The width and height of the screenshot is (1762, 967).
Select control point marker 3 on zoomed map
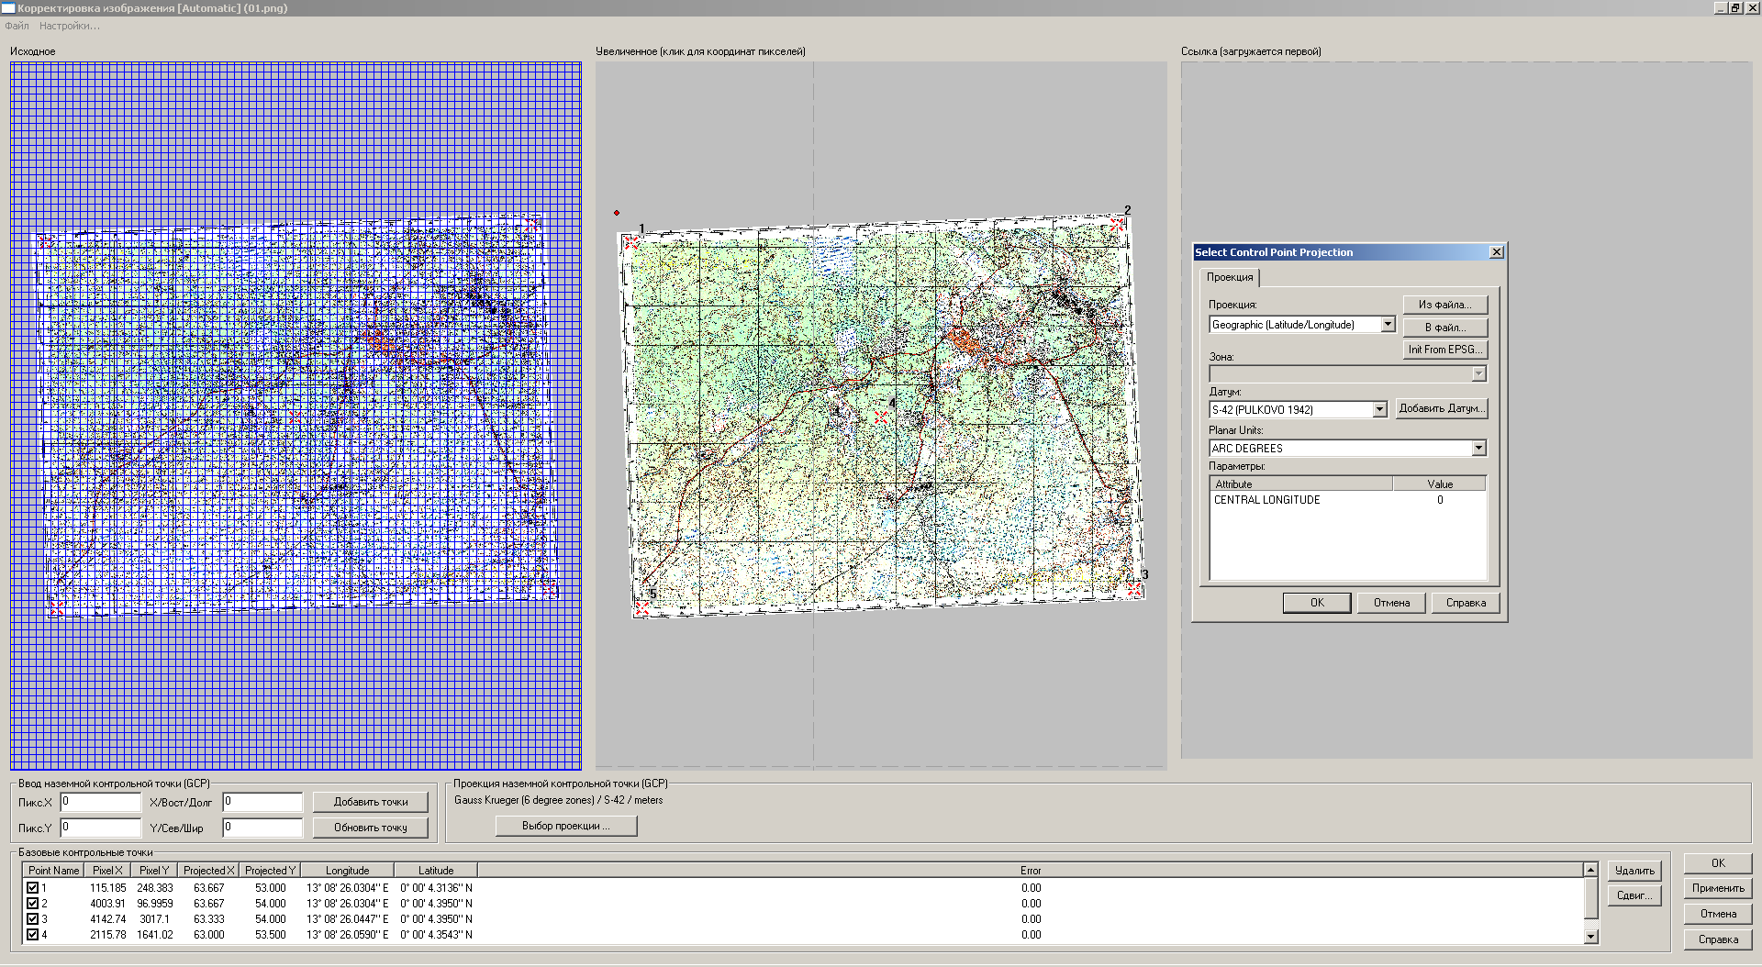click(x=1134, y=588)
